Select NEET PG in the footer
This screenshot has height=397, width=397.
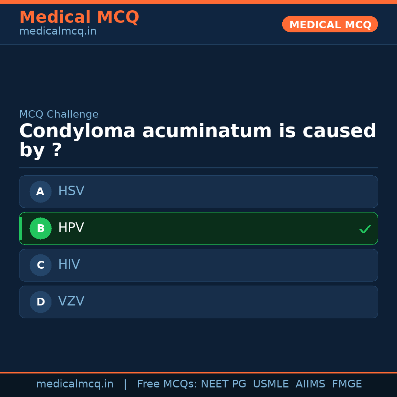click(x=223, y=384)
